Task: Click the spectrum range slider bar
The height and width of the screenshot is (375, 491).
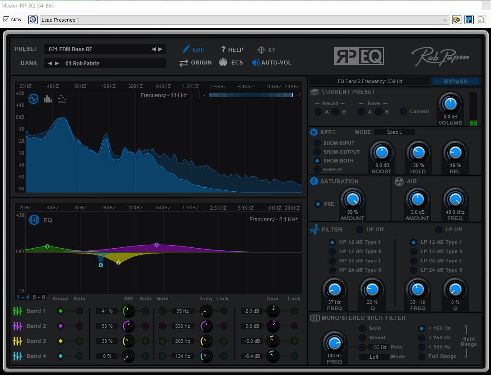Action: pos(250,95)
